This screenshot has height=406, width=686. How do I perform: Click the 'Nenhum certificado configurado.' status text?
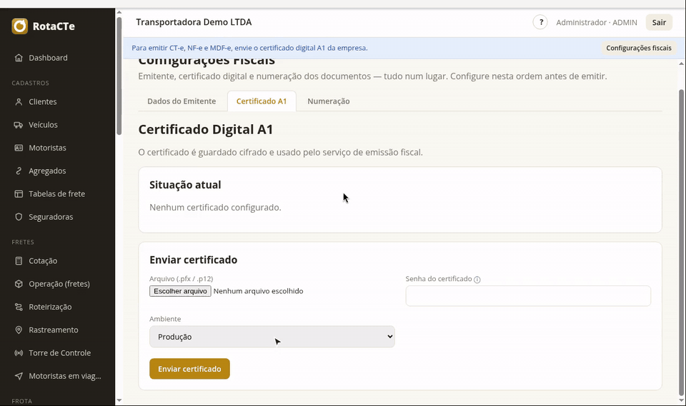[215, 208]
